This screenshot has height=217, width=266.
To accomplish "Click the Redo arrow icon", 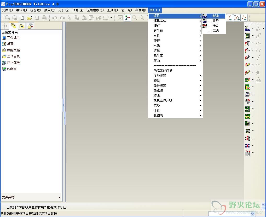I will point(62,18).
